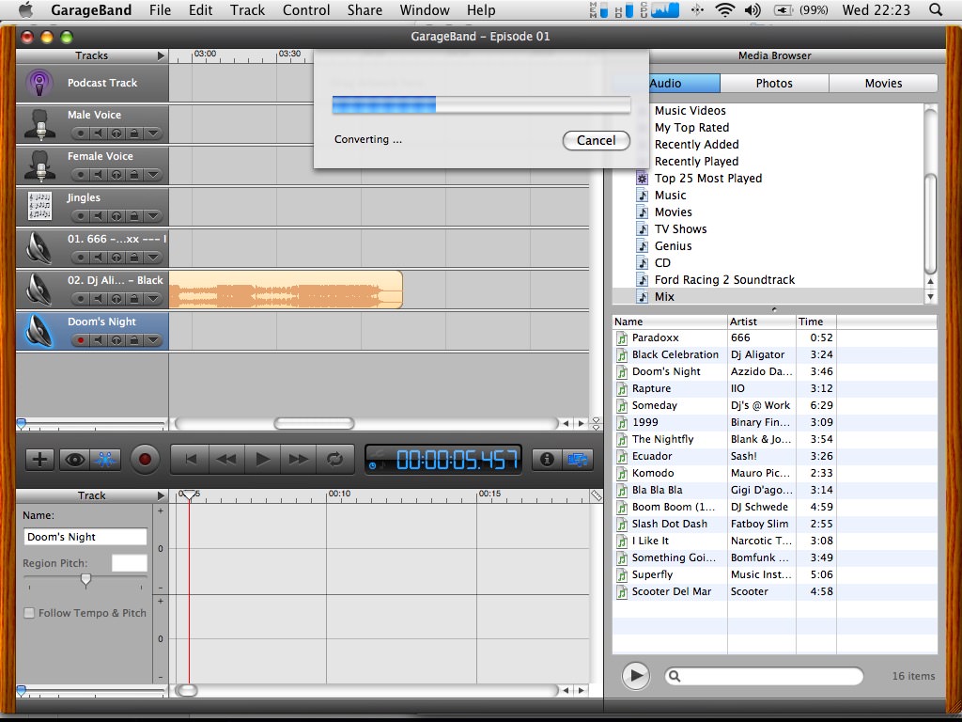
Task: Go to the beginning of the song
Action: (190, 459)
